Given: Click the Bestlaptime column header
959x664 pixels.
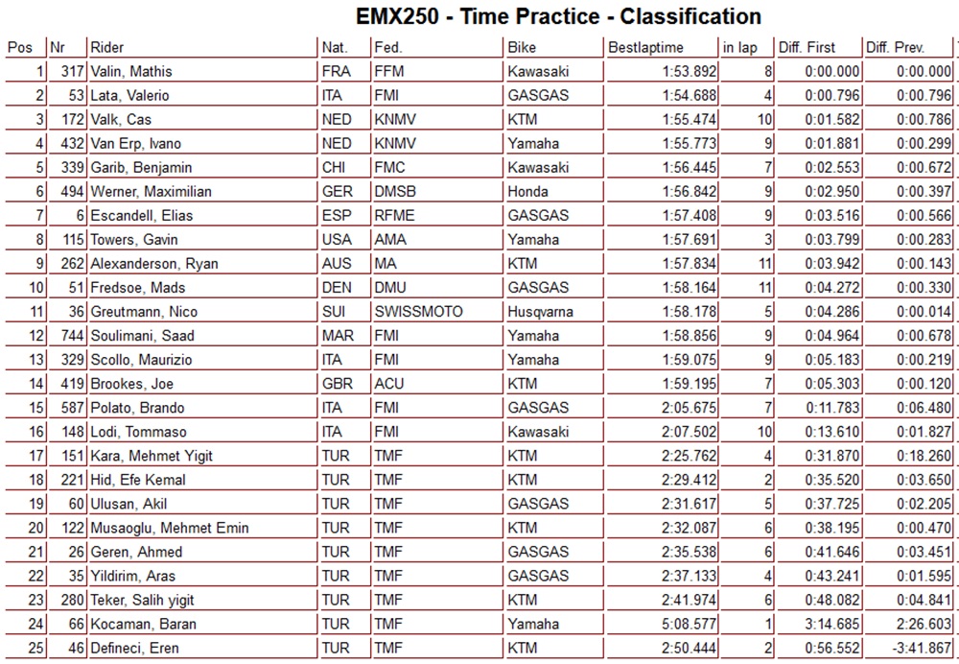Looking at the screenshot, I should click(x=647, y=47).
